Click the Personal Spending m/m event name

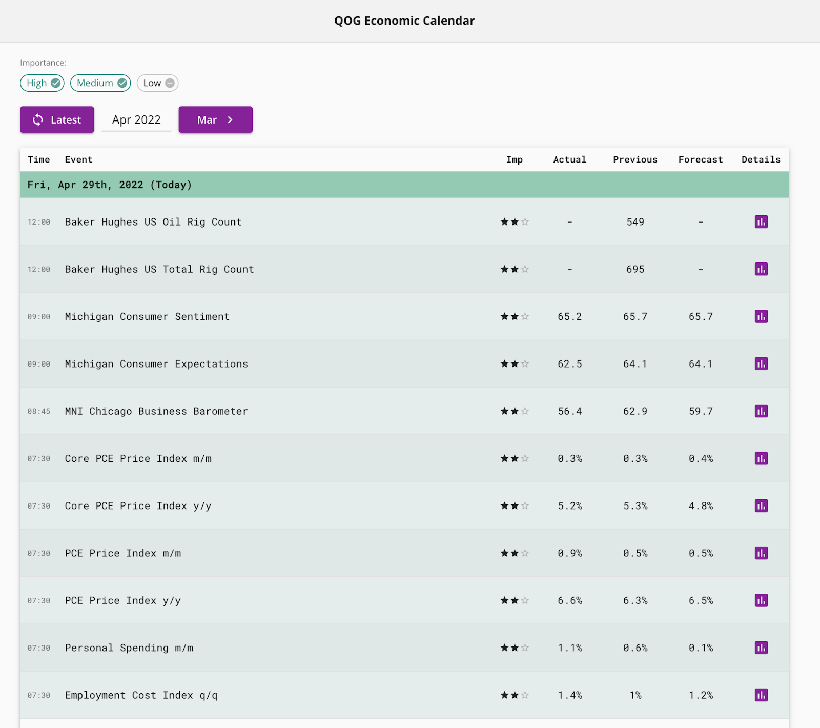[x=129, y=648]
